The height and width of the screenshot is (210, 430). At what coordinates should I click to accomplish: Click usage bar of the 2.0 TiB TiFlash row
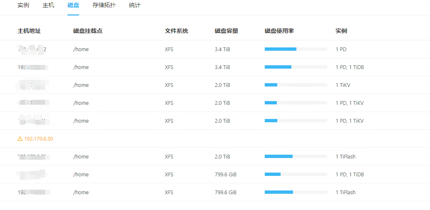point(296,156)
